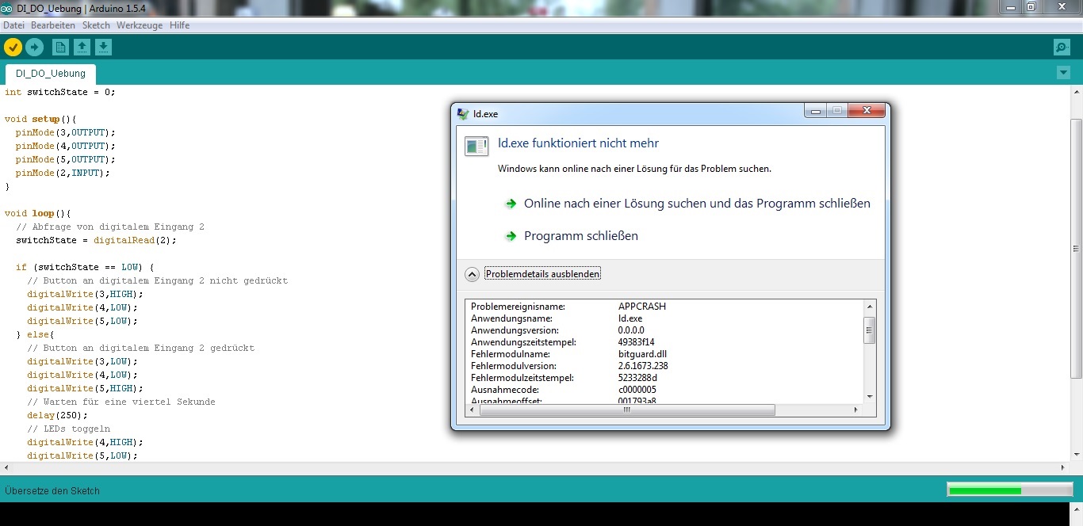Click the problem details horizontal scrollbar
1083x526 pixels.
click(625, 410)
